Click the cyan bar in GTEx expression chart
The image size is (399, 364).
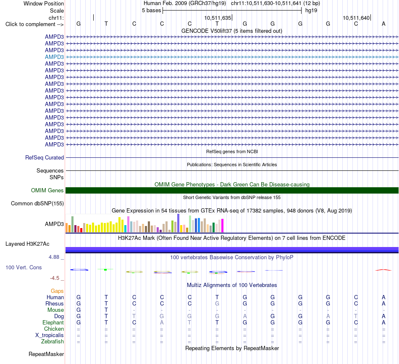tap(125, 228)
